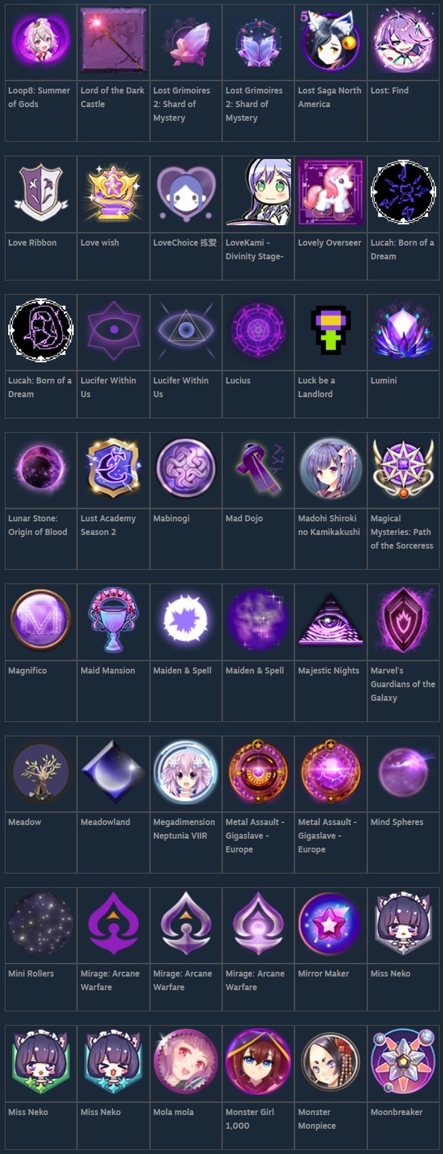Select the Love wish golden trophy badge

[x=113, y=192]
